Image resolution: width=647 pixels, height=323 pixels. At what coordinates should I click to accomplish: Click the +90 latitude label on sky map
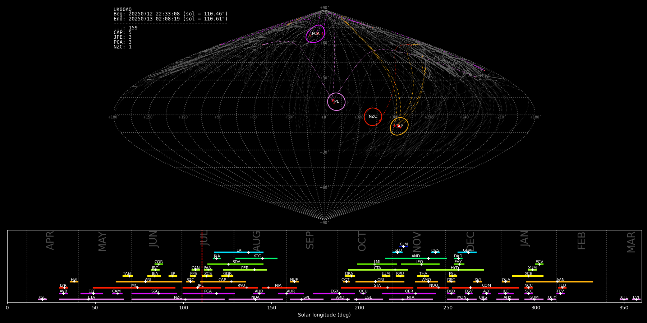point(324,8)
